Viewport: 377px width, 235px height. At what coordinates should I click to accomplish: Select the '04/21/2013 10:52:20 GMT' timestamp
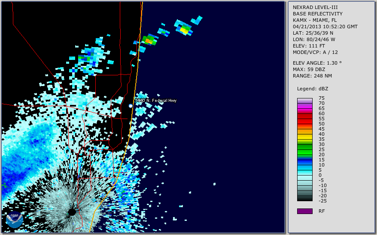325,27
